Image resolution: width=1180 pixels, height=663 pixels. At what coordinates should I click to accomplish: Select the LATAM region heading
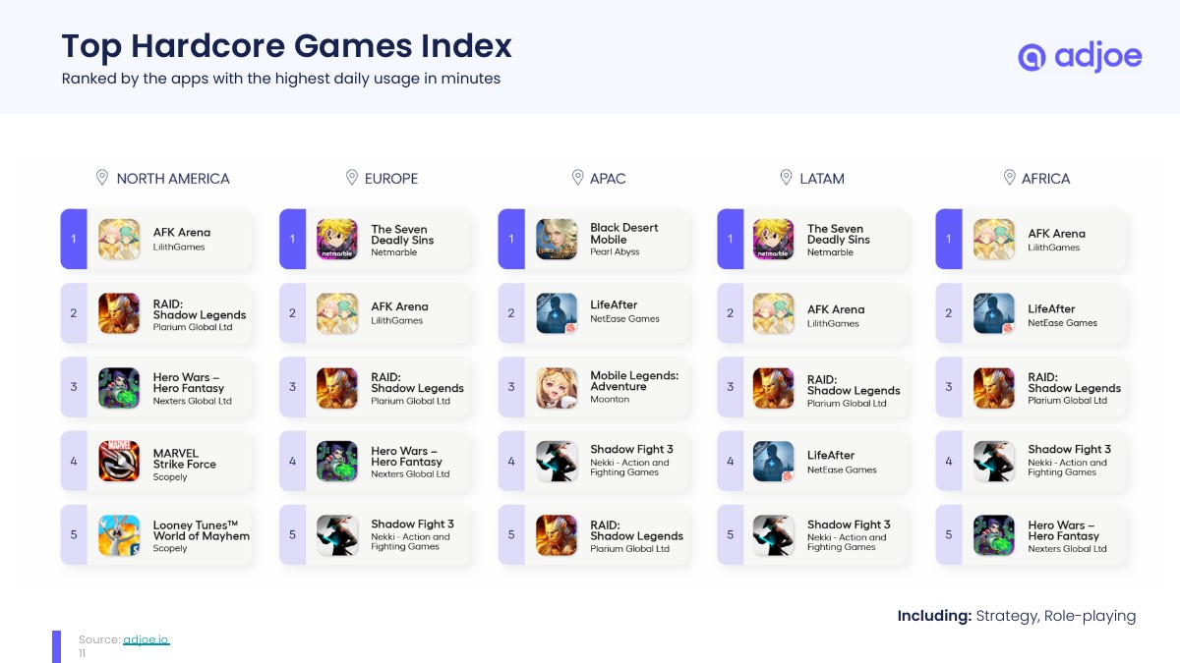point(822,179)
